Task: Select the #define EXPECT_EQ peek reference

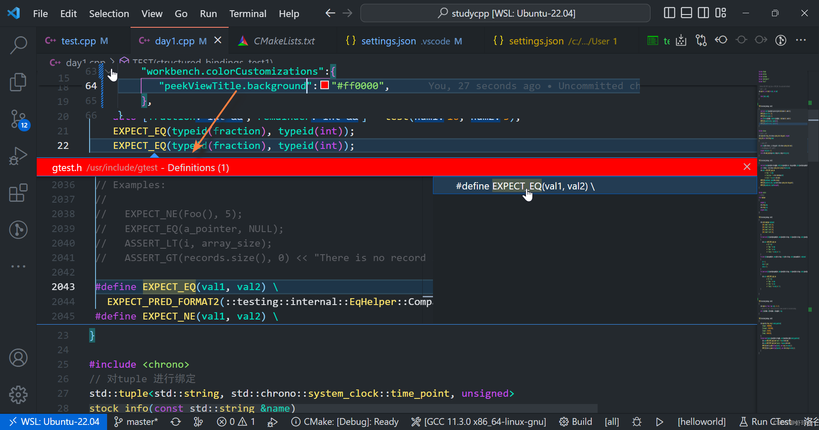Action: (x=595, y=186)
